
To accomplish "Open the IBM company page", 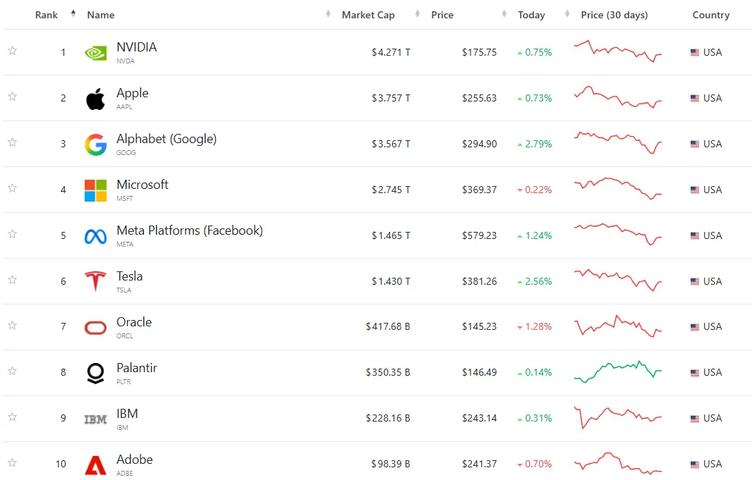I will tap(127, 414).
